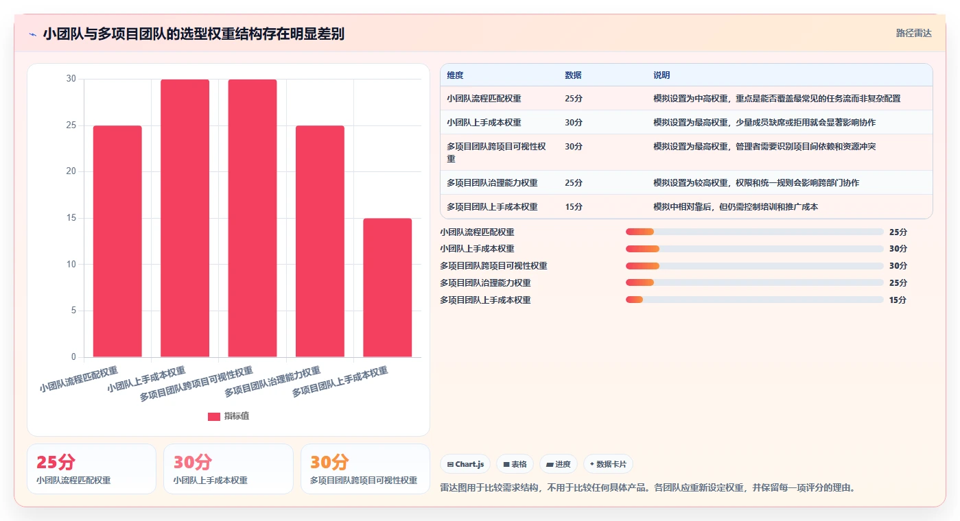
Task: Click the 数据卡片 tag chip
Action: [x=608, y=464]
